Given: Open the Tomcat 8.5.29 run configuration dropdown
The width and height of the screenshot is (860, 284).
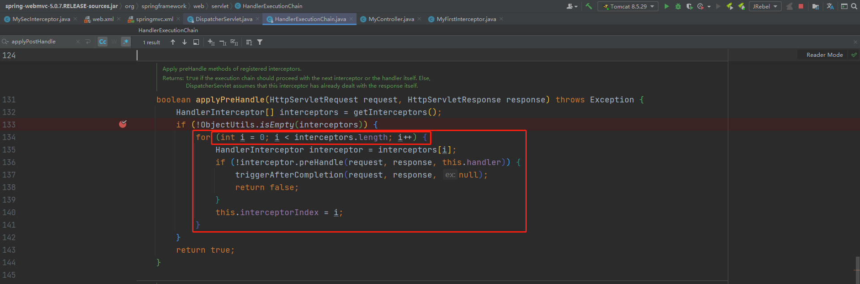Looking at the screenshot, I should 628,6.
